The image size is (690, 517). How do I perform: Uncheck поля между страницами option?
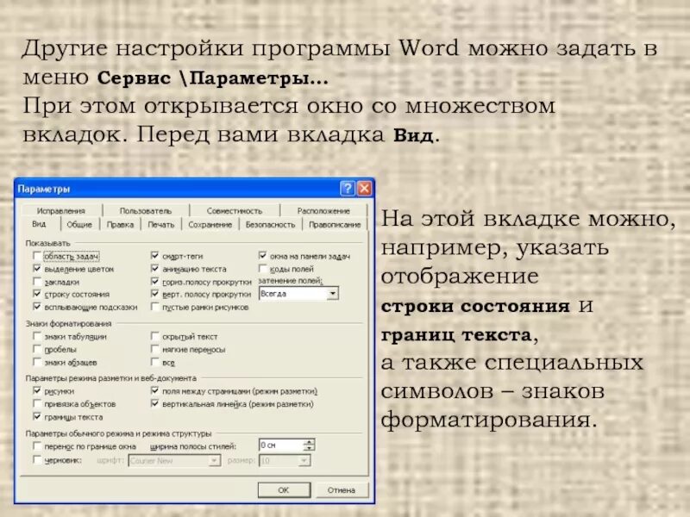(155, 390)
